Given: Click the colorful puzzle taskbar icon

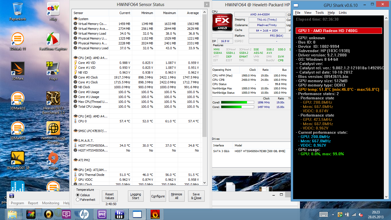Looking at the screenshot, I should (x=31, y=214).
